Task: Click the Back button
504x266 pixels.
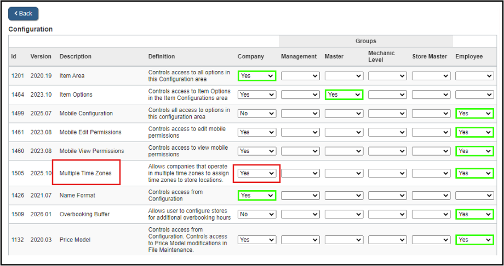Action: pos(23,14)
